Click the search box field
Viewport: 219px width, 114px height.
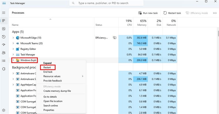click(106, 3)
